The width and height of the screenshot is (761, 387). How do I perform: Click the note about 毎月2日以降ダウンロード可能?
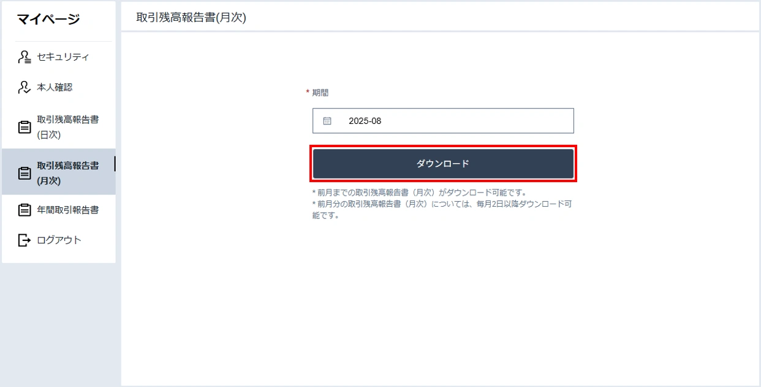click(442, 210)
